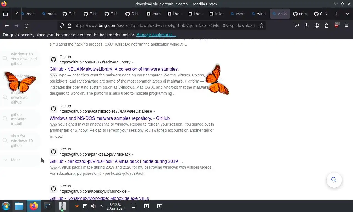Click the github.com/acastillorobles77/MalwareDatabase URL text
The height and width of the screenshot is (212, 353).
106,111
